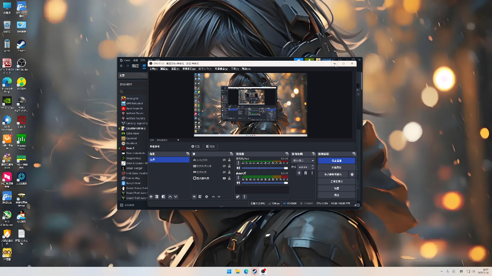The width and height of the screenshot is (492, 276).
Task: Move source up in Sources panel
Action: pos(213,196)
